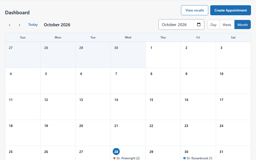Open calendar picker icon in month field
The image size is (256, 160).
(x=199, y=24)
